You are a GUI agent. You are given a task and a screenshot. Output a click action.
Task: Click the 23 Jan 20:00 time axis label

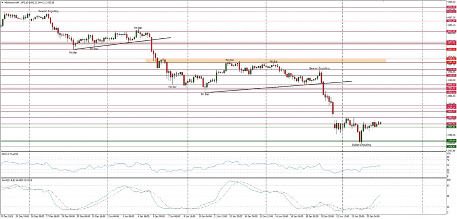coord(357,216)
